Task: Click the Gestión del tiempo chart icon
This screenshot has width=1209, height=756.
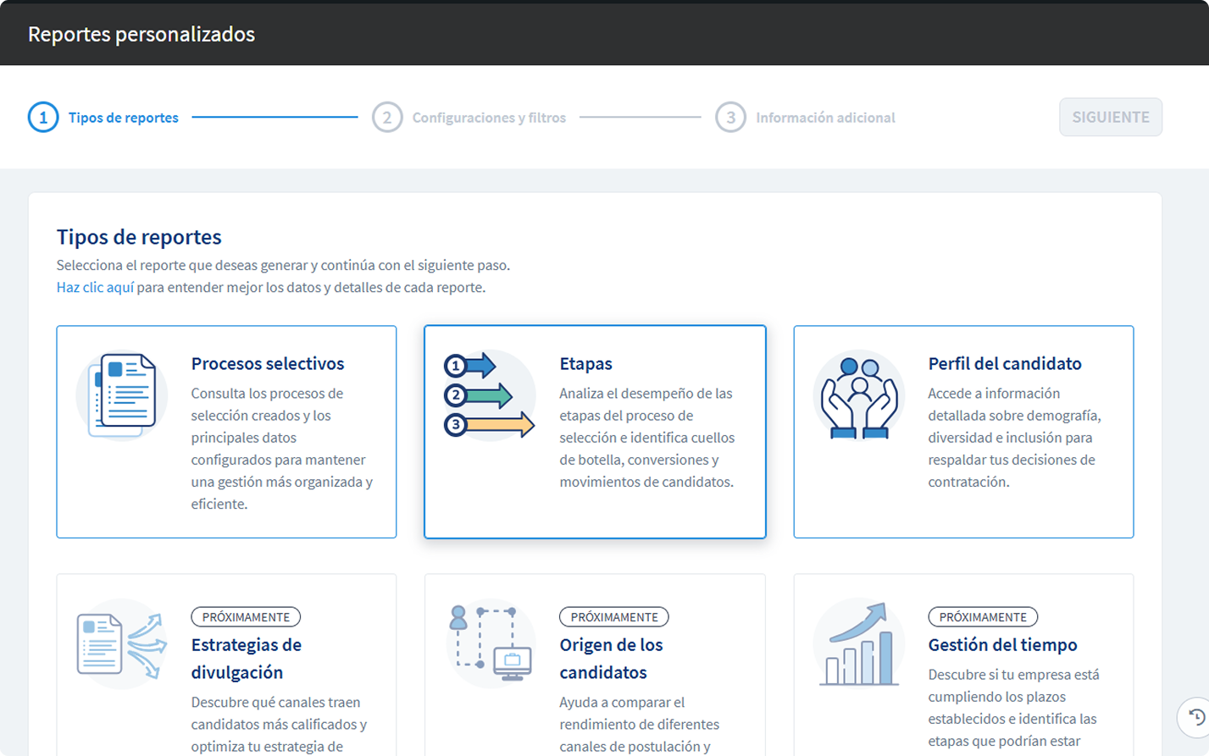Action: [859, 644]
